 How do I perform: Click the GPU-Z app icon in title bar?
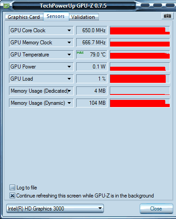tap(6, 6)
